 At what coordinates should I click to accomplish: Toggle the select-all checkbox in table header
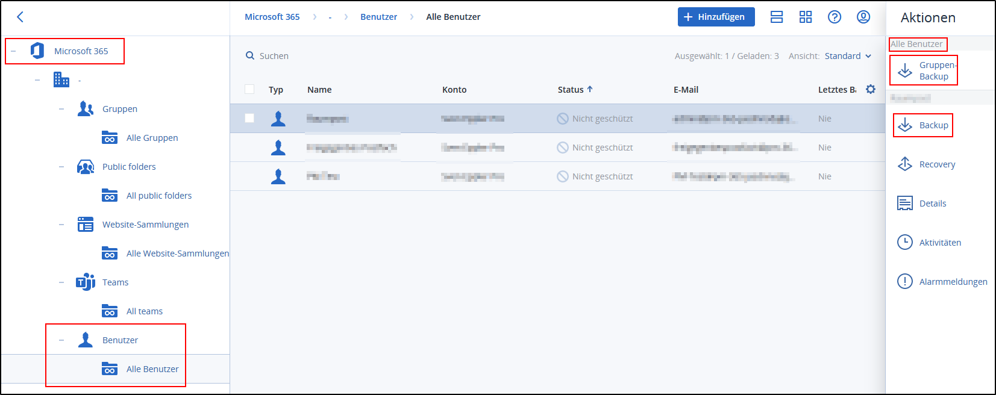point(249,89)
